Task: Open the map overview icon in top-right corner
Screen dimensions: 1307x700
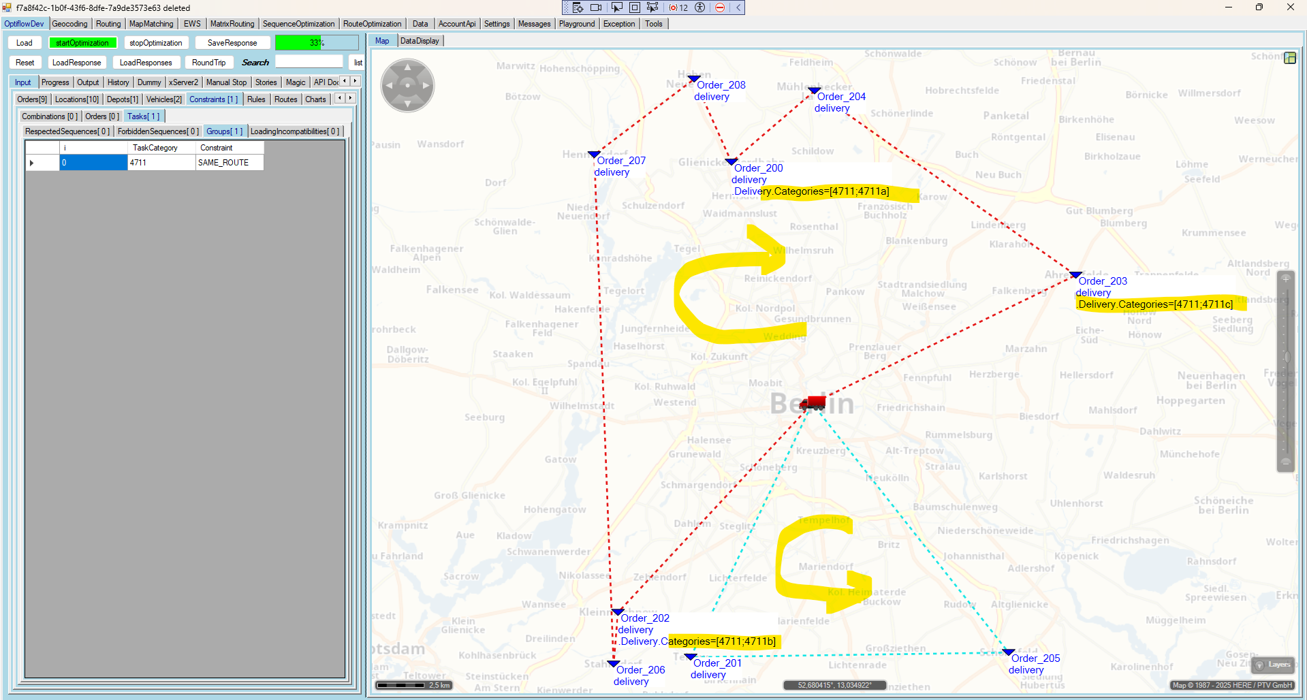Action: point(1289,58)
